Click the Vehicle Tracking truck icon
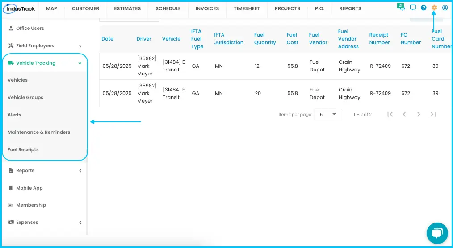 coord(11,63)
